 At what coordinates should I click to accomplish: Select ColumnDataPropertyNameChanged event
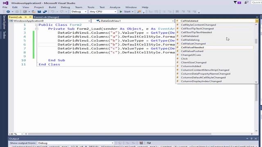206,73
